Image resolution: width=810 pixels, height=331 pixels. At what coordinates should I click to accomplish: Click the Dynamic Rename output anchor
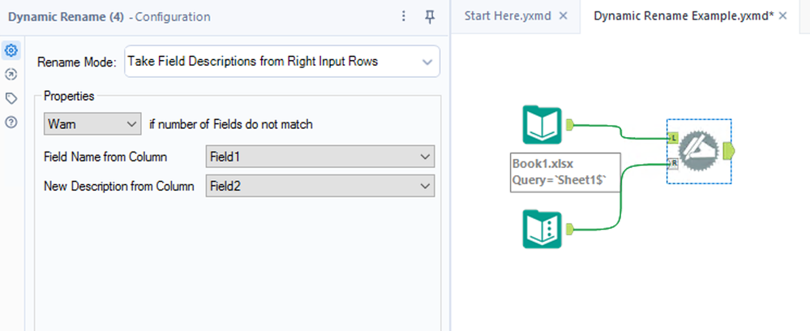click(x=727, y=151)
